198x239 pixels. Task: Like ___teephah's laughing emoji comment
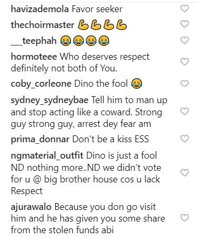click(x=184, y=40)
